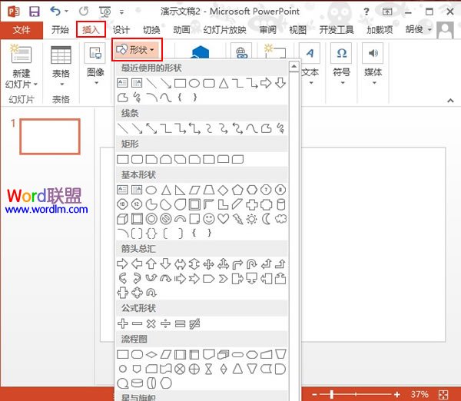461x401 pixels.
Task: Adjust the zoom slider handle
Action: [x=332, y=395]
